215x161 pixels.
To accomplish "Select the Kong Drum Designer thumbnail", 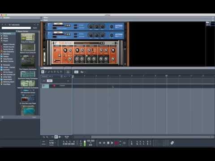I will (x=28, y=37).
